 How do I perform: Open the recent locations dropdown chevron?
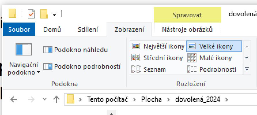[44, 99]
